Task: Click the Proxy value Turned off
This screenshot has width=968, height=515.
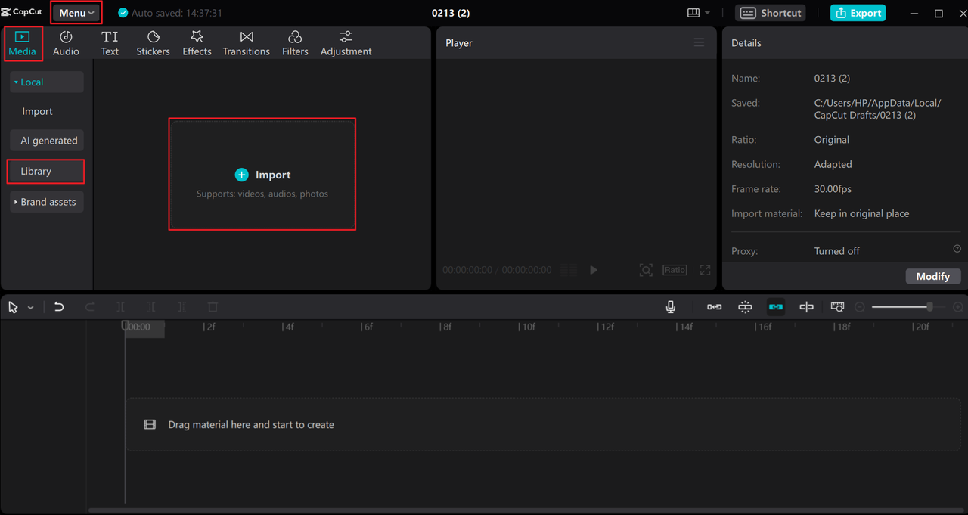Action: point(836,251)
